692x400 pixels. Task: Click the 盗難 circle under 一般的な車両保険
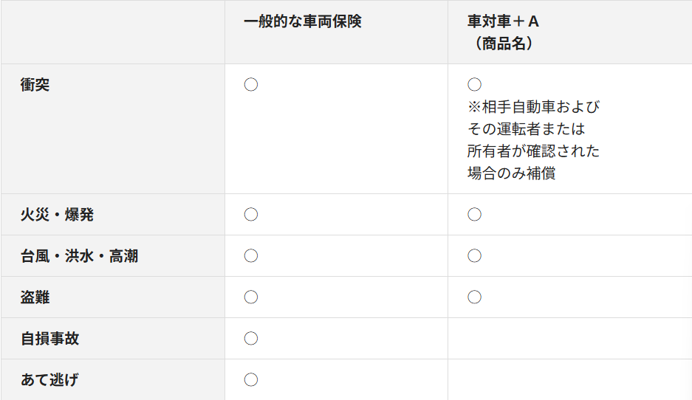coord(251,297)
